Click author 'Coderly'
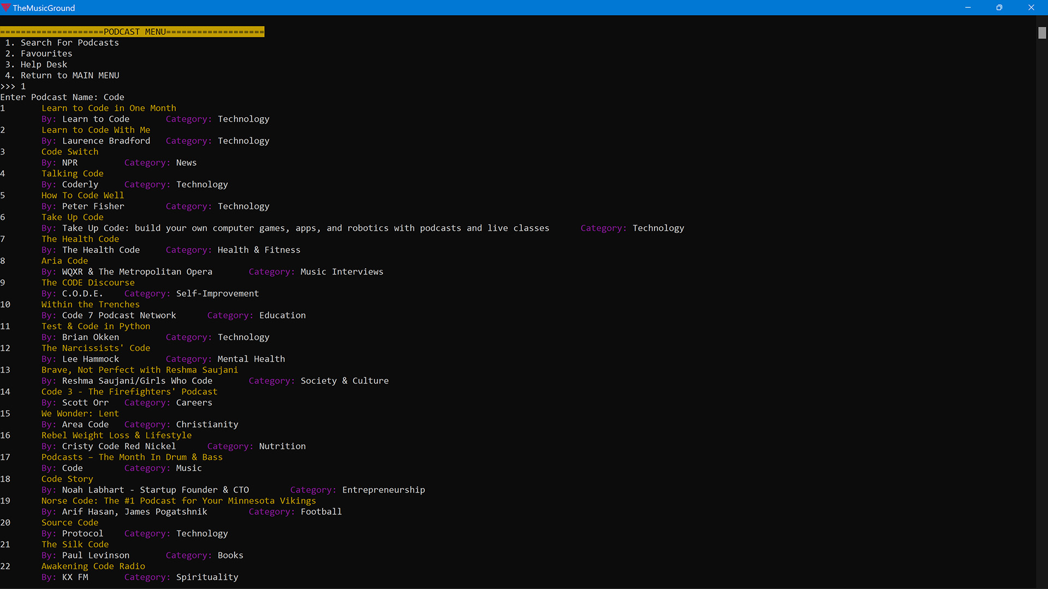This screenshot has width=1048, height=589. 80,184
